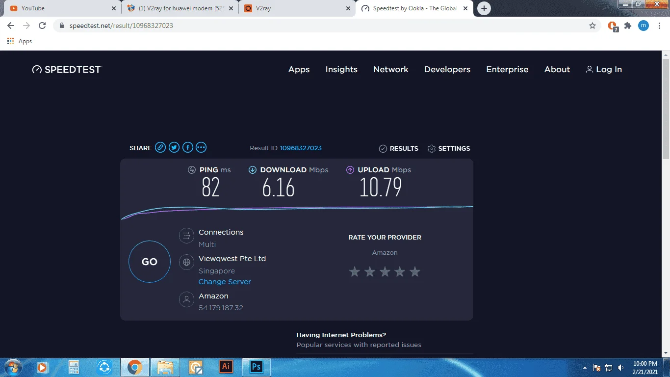Open Apps bookmarks shortcut
This screenshot has height=377, width=670.
pyautogui.click(x=20, y=41)
